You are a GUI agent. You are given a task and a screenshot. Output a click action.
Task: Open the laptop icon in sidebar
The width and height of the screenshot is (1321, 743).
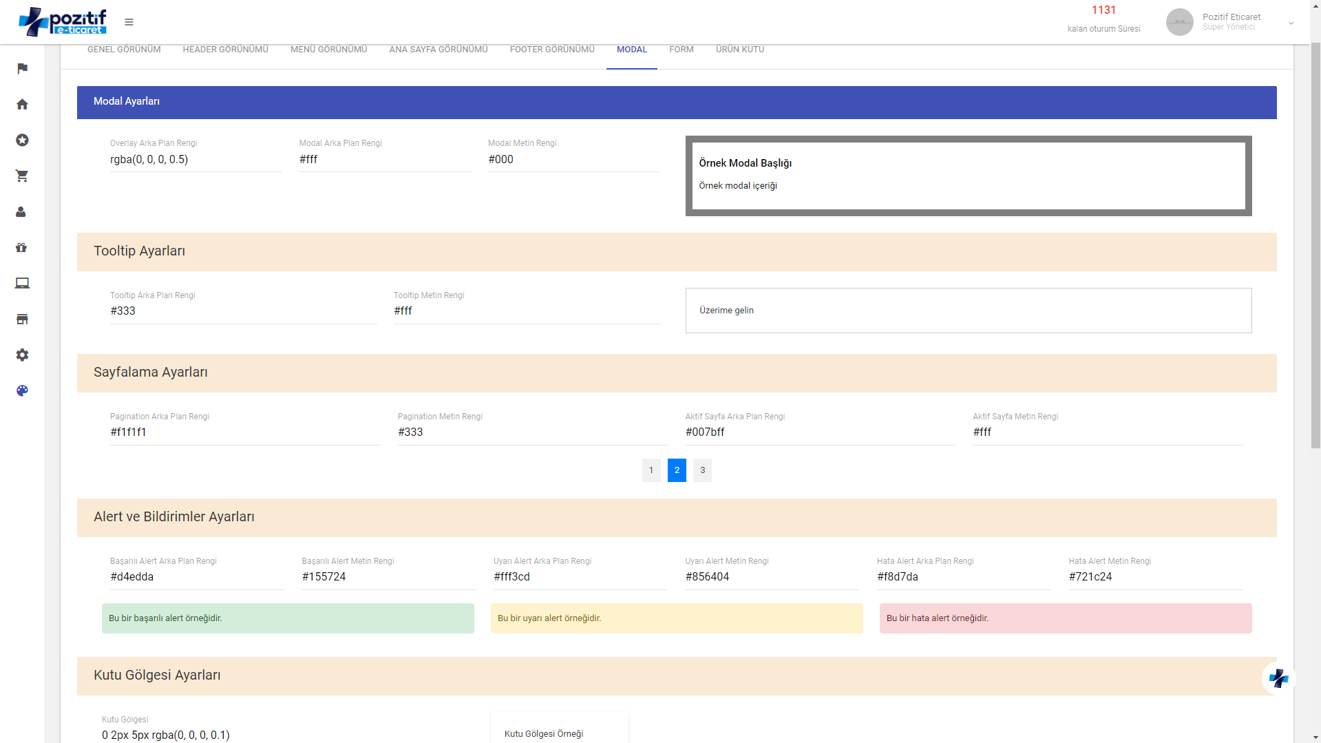(x=22, y=283)
